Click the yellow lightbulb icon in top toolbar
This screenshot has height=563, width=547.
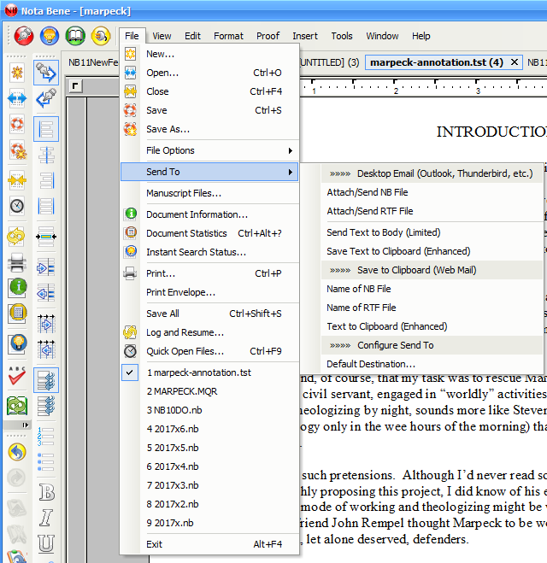[x=50, y=36]
